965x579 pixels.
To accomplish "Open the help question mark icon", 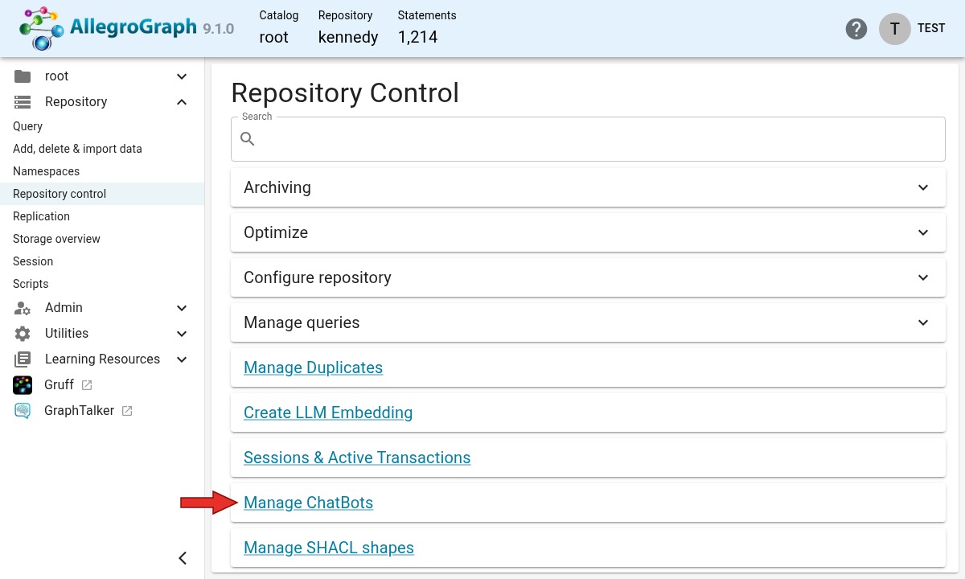I will (856, 29).
